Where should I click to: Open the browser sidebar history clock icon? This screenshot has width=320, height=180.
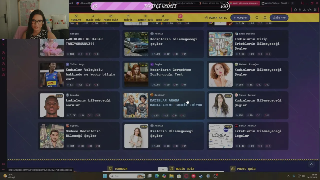pyautogui.click(x=3, y=64)
